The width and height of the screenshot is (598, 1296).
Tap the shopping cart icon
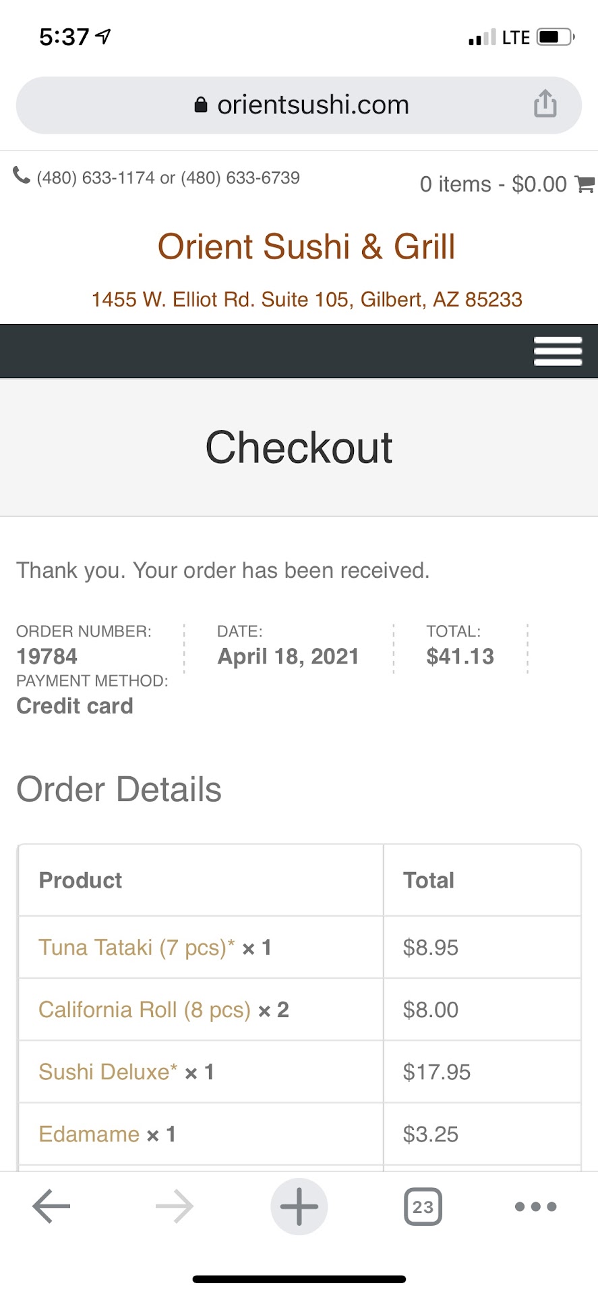(584, 184)
